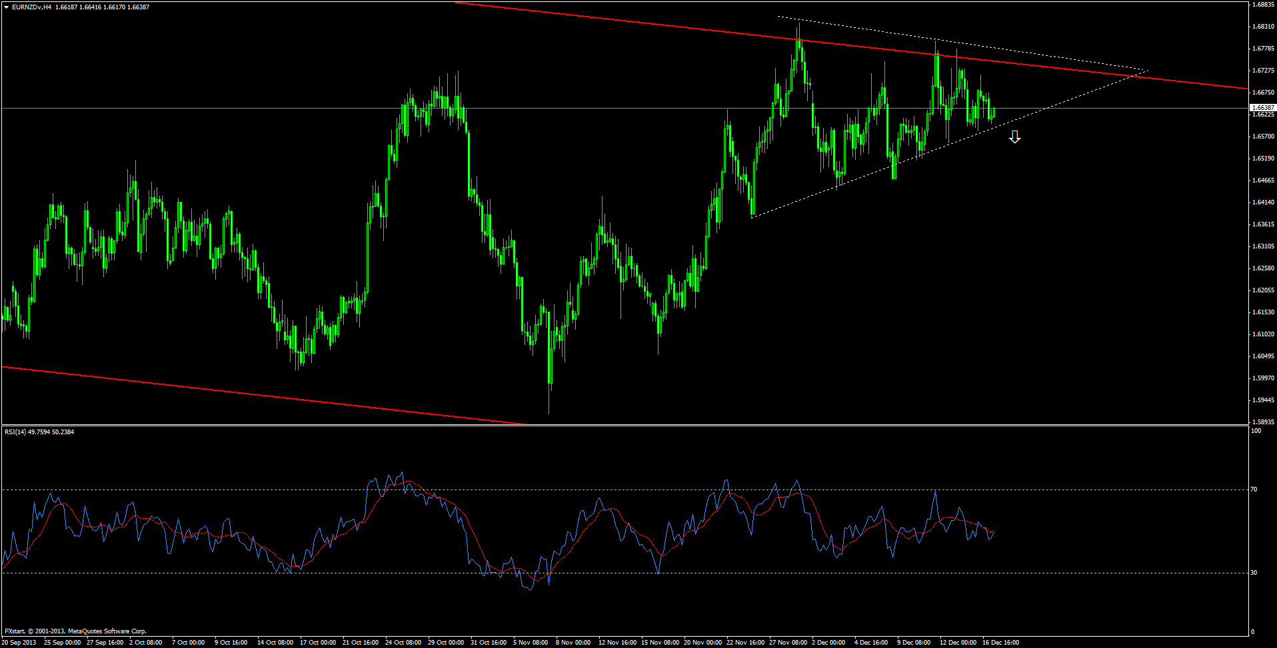Click the RSI overbought level label 70
The image size is (1277, 648).
[x=1254, y=489]
